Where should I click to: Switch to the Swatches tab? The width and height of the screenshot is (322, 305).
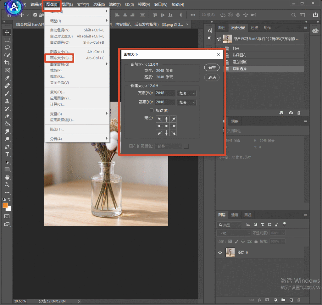254,28
